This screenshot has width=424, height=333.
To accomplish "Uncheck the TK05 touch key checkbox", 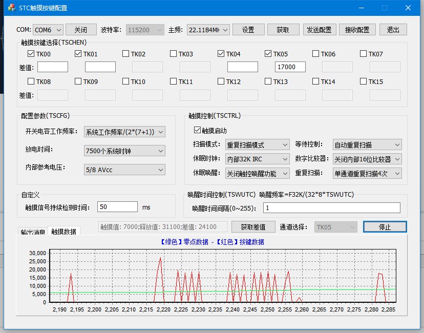I will point(268,54).
